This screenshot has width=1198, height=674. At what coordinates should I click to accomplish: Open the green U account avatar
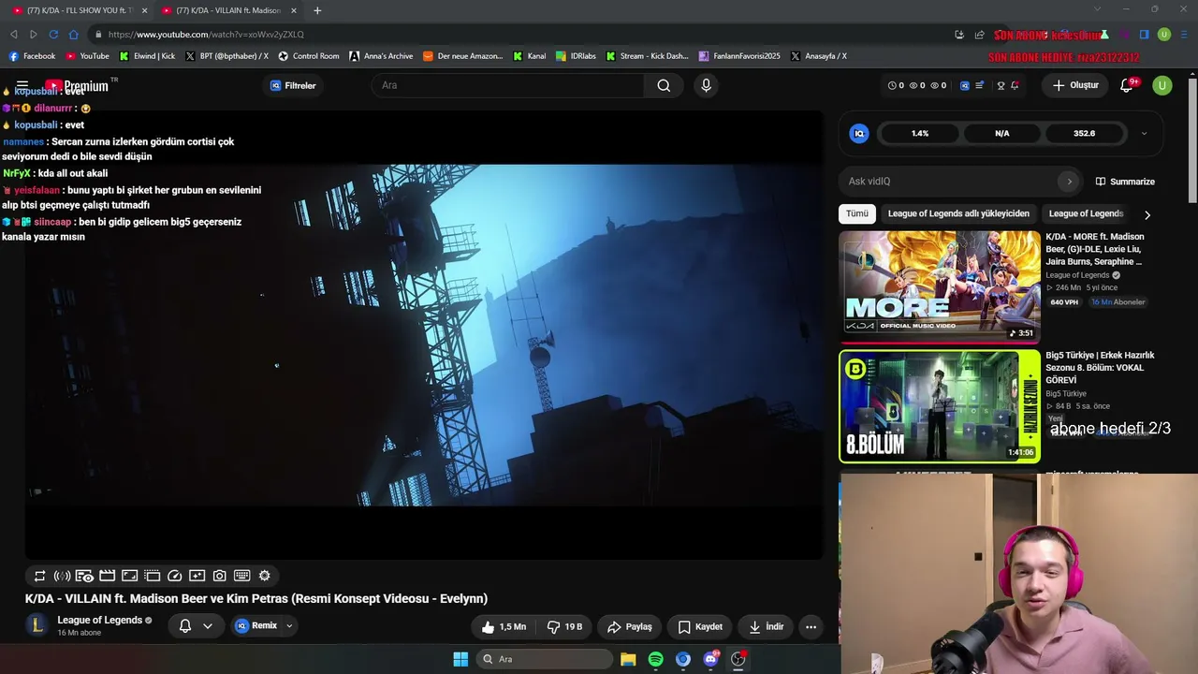[x=1161, y=85]
